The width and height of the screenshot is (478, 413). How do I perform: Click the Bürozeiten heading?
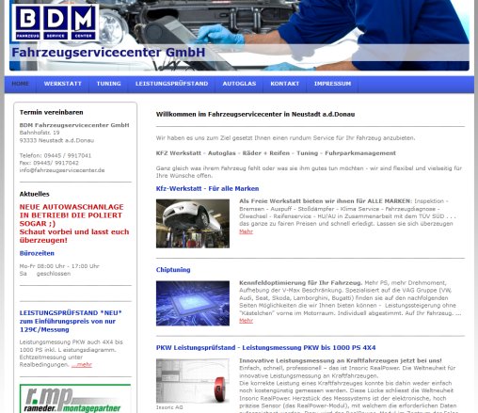coord(37,253)
